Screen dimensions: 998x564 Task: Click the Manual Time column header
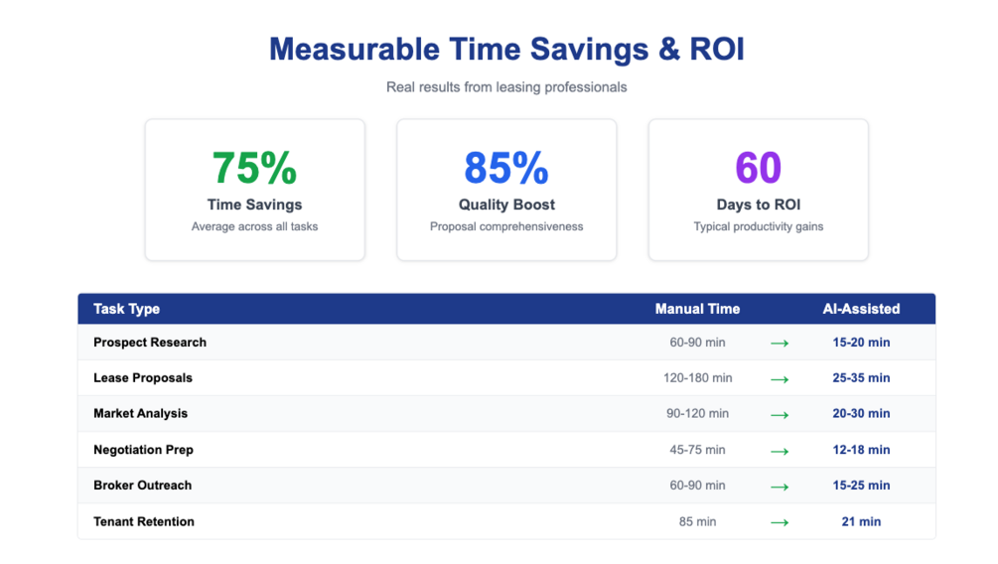[x=697, y=309]
